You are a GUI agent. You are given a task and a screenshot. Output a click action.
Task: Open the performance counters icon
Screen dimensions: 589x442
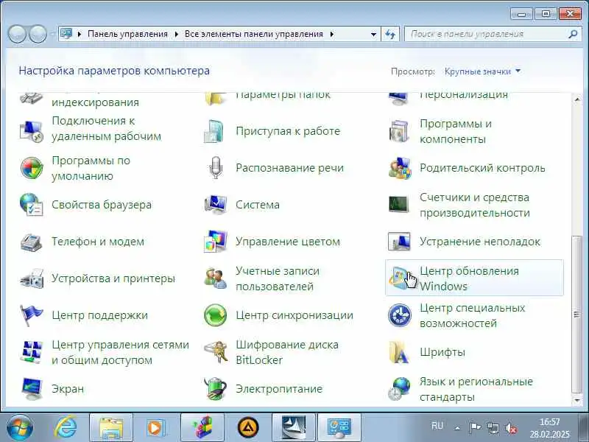[x=398, y=205]
